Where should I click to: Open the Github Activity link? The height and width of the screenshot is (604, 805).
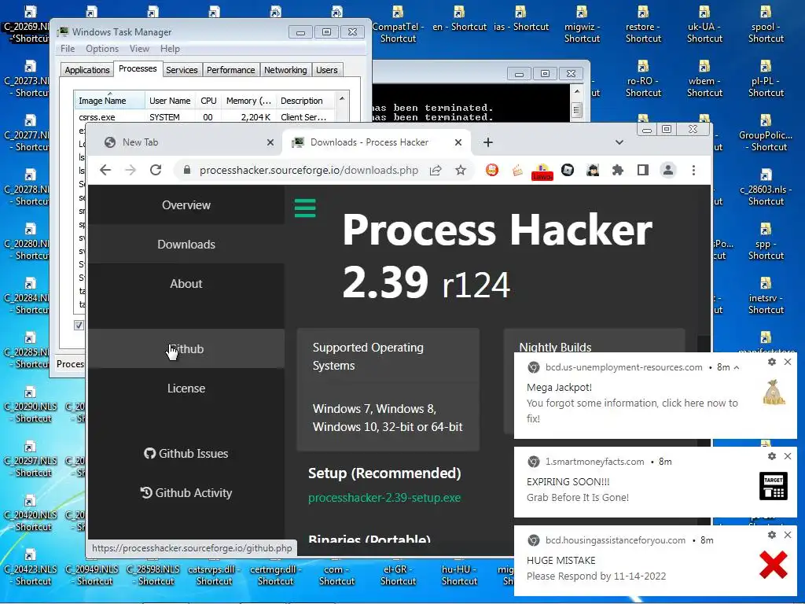click(x=186, y=492)
